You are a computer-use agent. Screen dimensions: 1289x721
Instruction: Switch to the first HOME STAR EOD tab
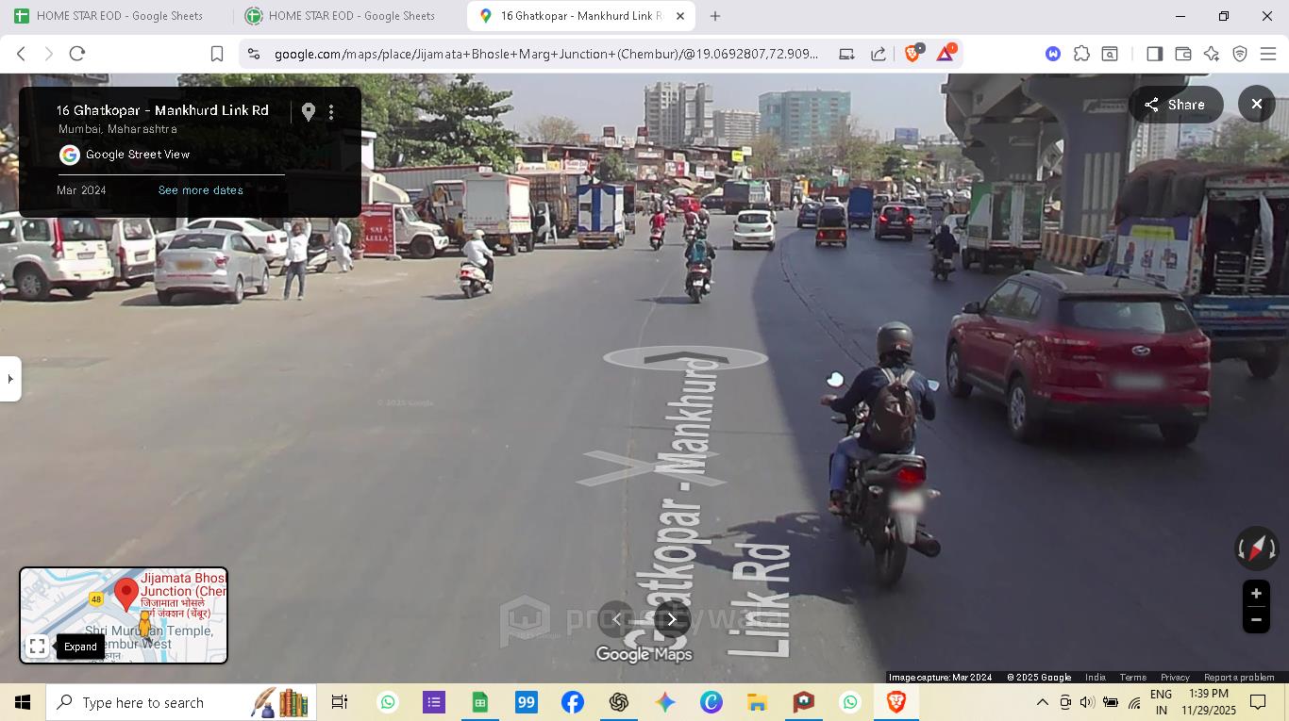click(118, 16)
